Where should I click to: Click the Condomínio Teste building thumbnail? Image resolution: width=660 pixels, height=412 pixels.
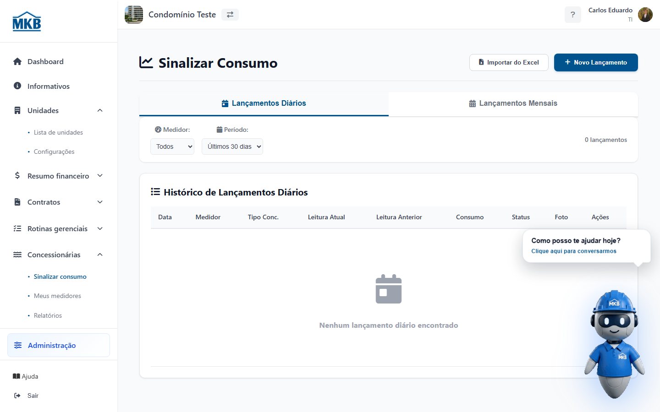pyautogui.click(x=134, y=15)
